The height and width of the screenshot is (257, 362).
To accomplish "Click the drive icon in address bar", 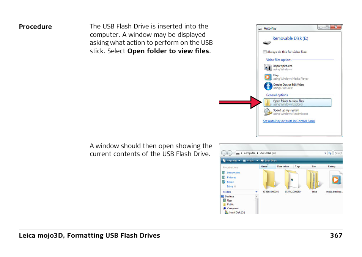I will (238, 153).
